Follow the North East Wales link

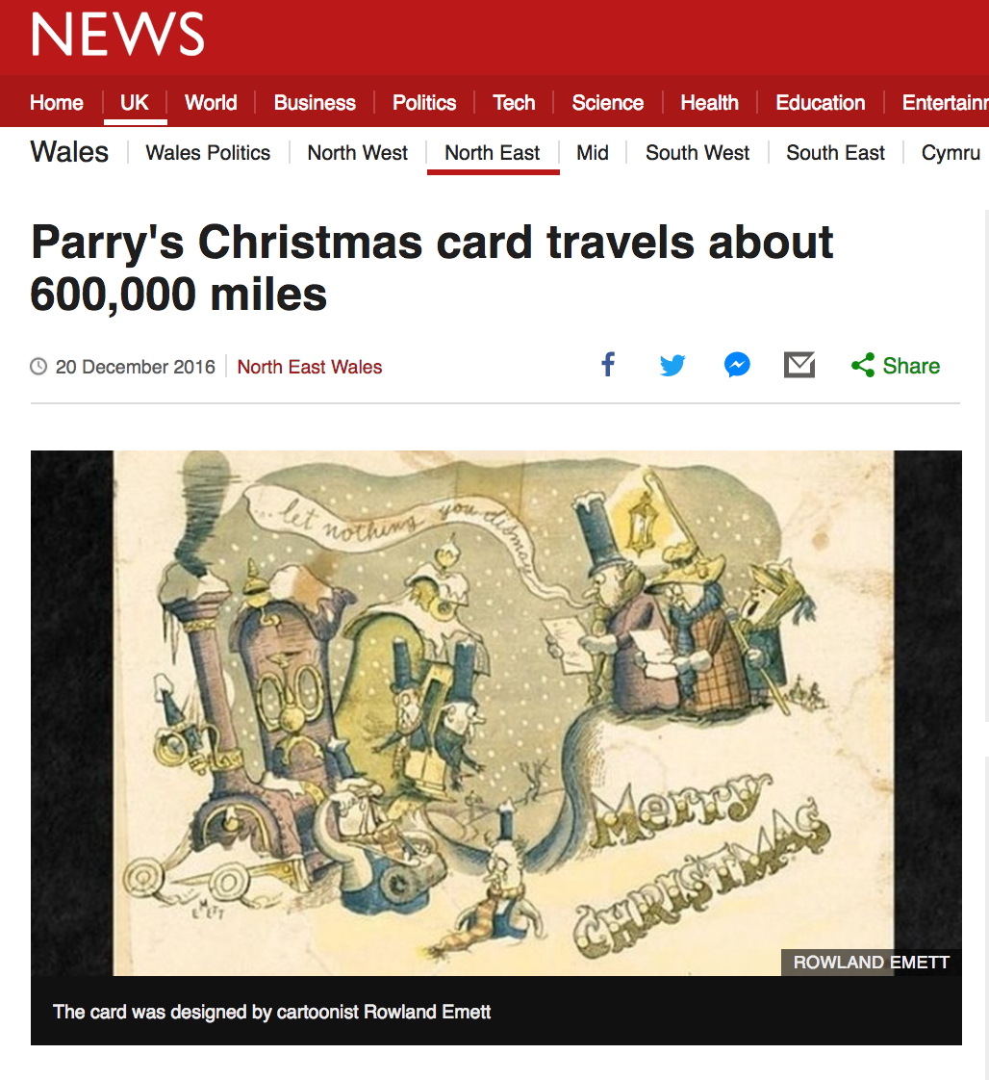(310, 367)
